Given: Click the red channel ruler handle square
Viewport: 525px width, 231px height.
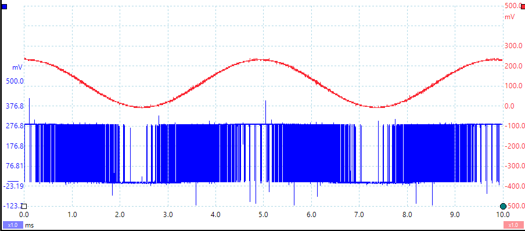Looking at the screenshot, I should tap(523, 6).
